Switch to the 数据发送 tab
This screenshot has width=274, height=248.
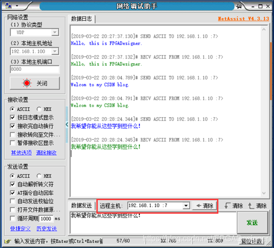(81, 205)
